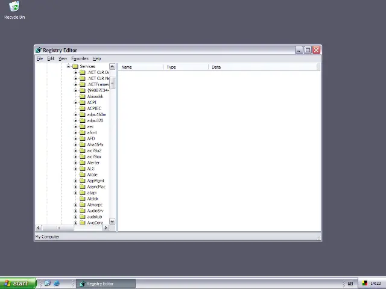386x289 pixels.
Task: Click the colored system tray icon
Action: (364, 284)
